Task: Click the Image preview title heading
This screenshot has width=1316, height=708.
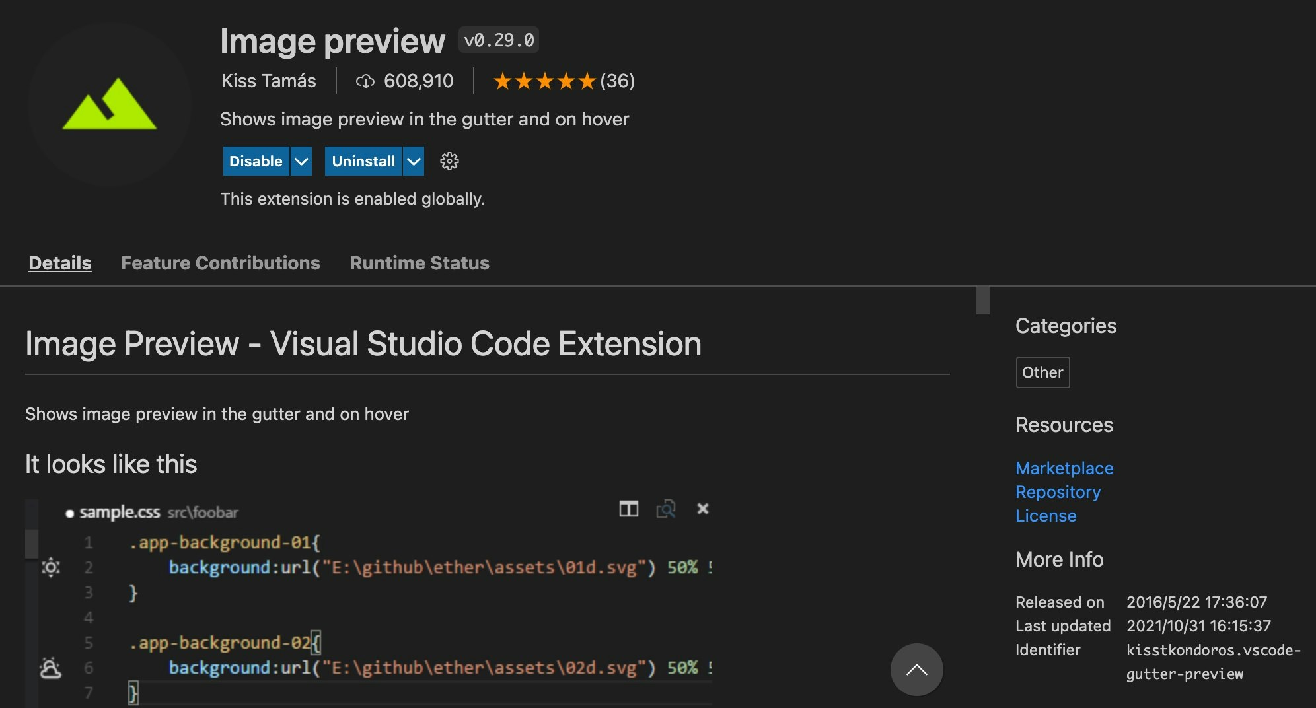Action: coord(332,41)
